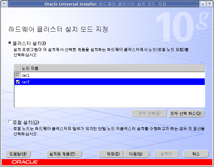Select the 클러스터 설치(I) radio button

10,43
